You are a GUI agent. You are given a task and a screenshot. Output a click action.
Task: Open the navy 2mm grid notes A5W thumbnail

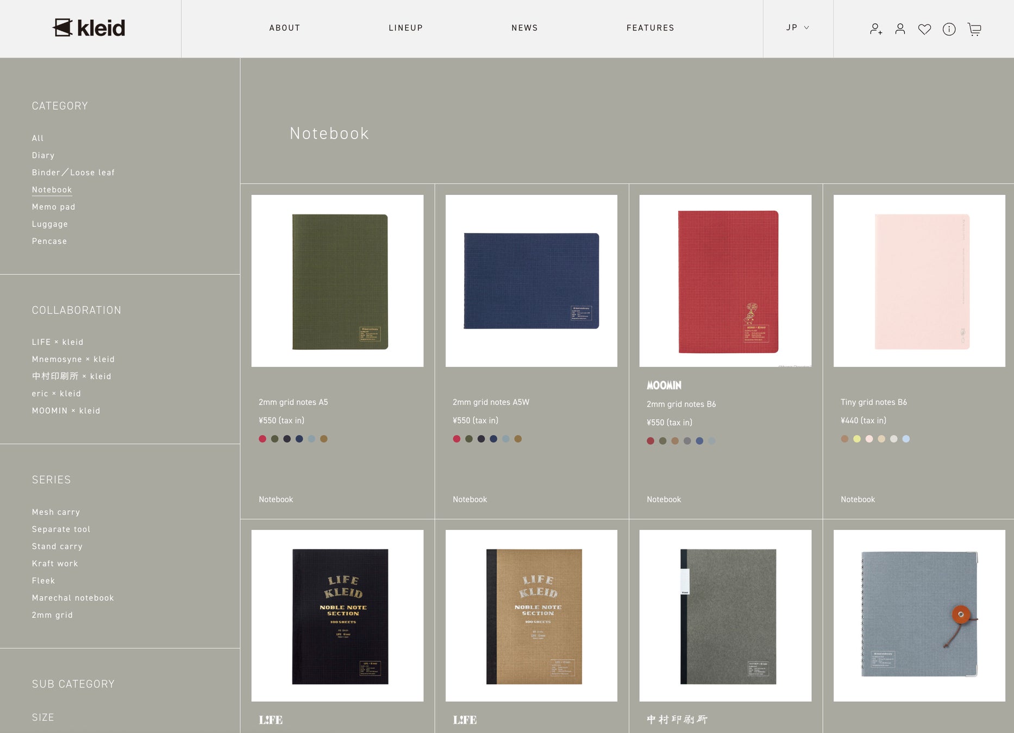point(531,281)
